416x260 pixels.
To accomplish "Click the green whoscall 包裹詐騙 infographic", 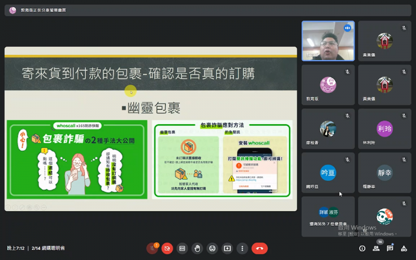I will [x=77, y=160].
